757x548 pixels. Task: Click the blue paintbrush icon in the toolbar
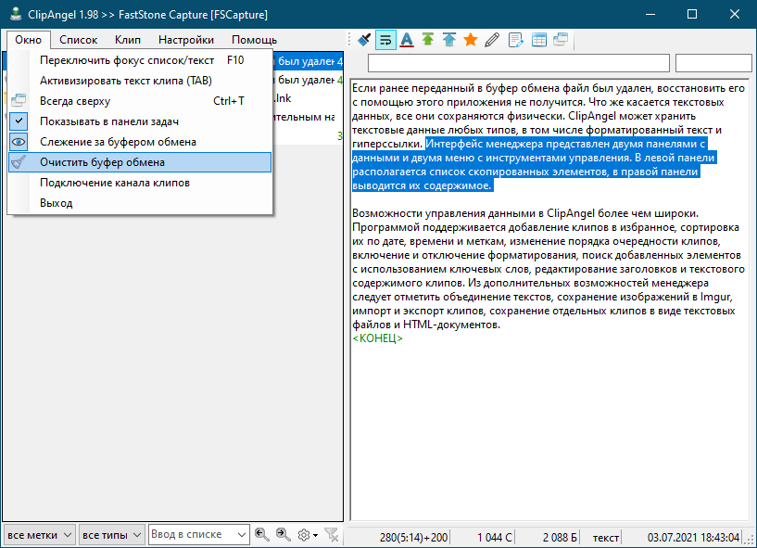[x=364, y=40]
